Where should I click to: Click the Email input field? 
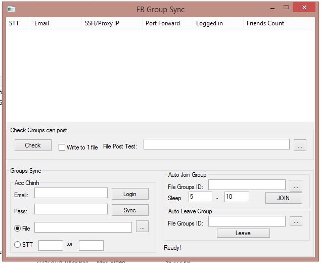click(x=71, y=193)
